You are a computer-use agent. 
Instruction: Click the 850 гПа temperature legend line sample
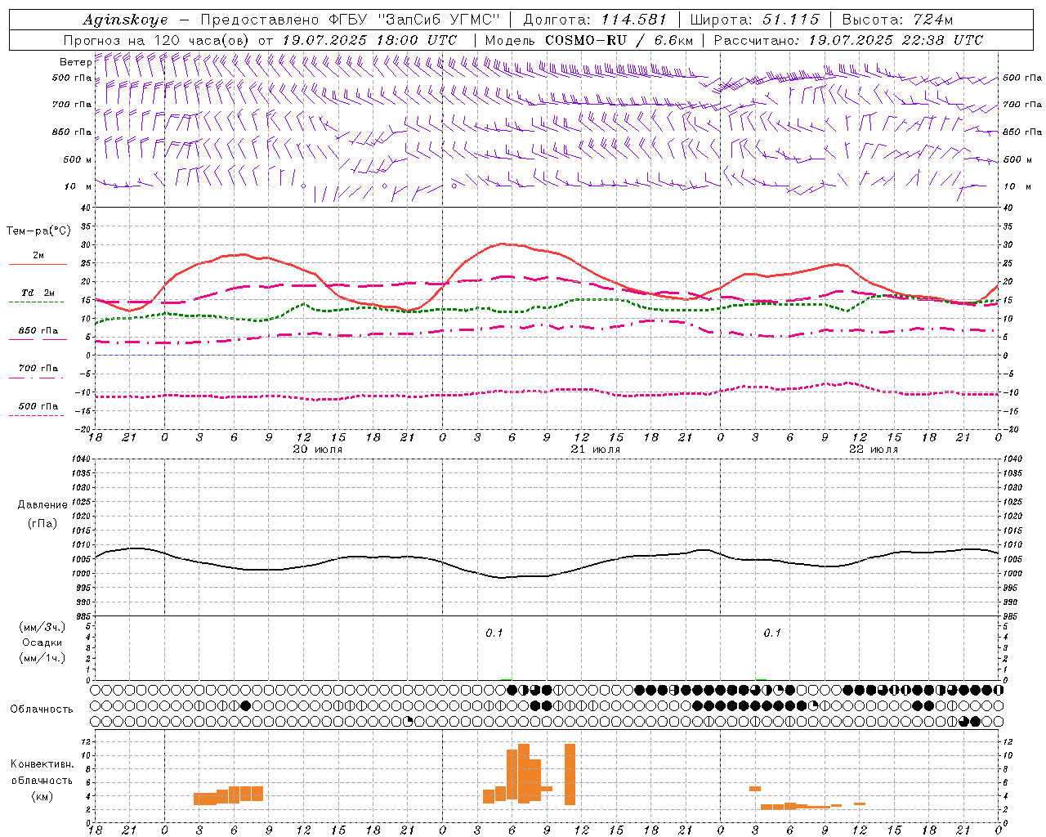pyautogui.click(x=38, y=339)
